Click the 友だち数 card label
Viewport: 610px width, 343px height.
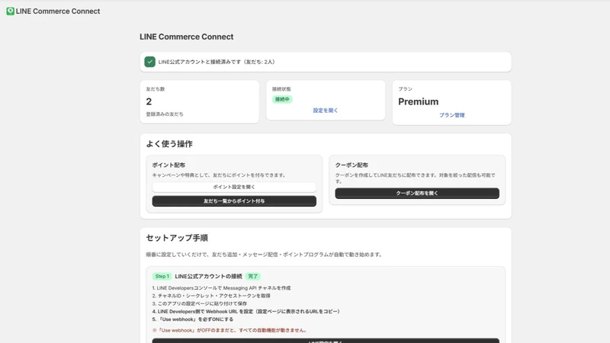(156, 89)
